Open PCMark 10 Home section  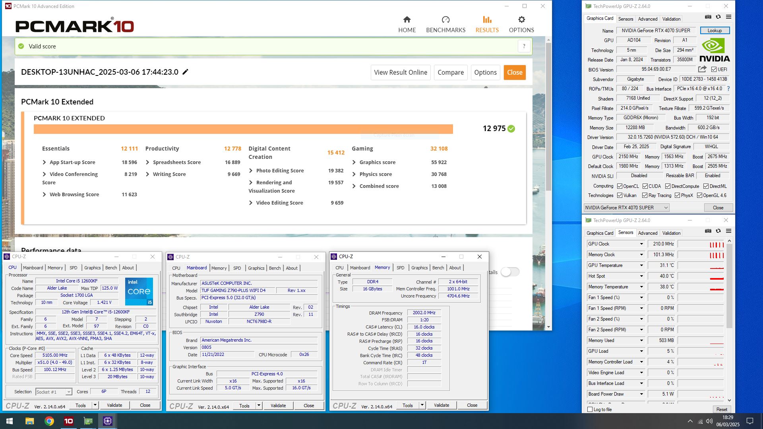(407, 24)
